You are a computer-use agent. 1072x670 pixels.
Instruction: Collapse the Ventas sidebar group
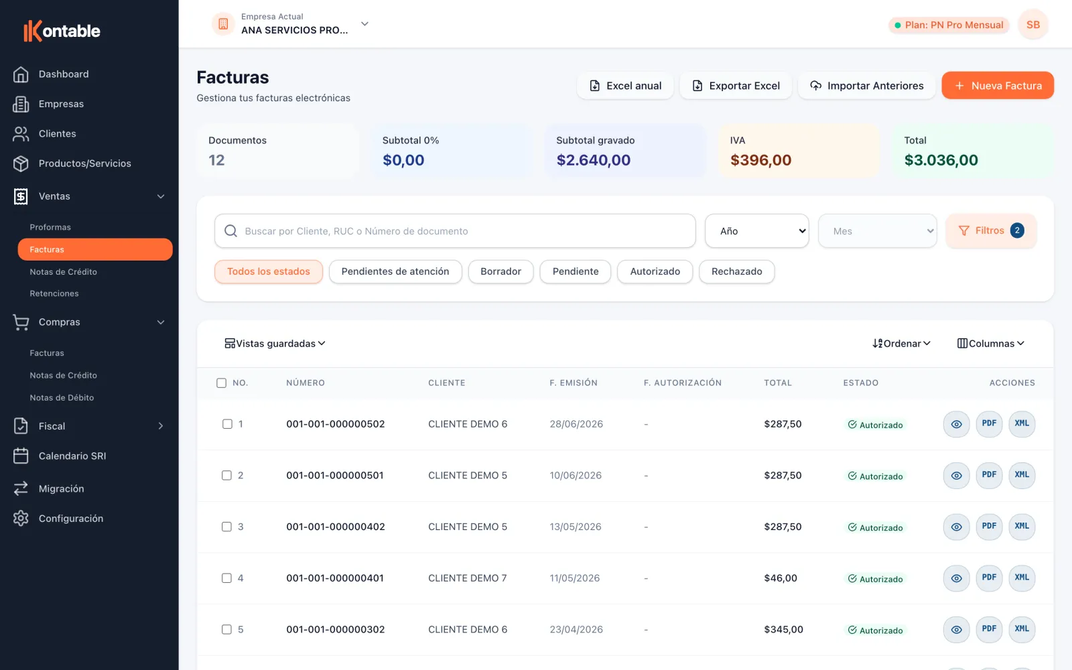pos(89,196)
